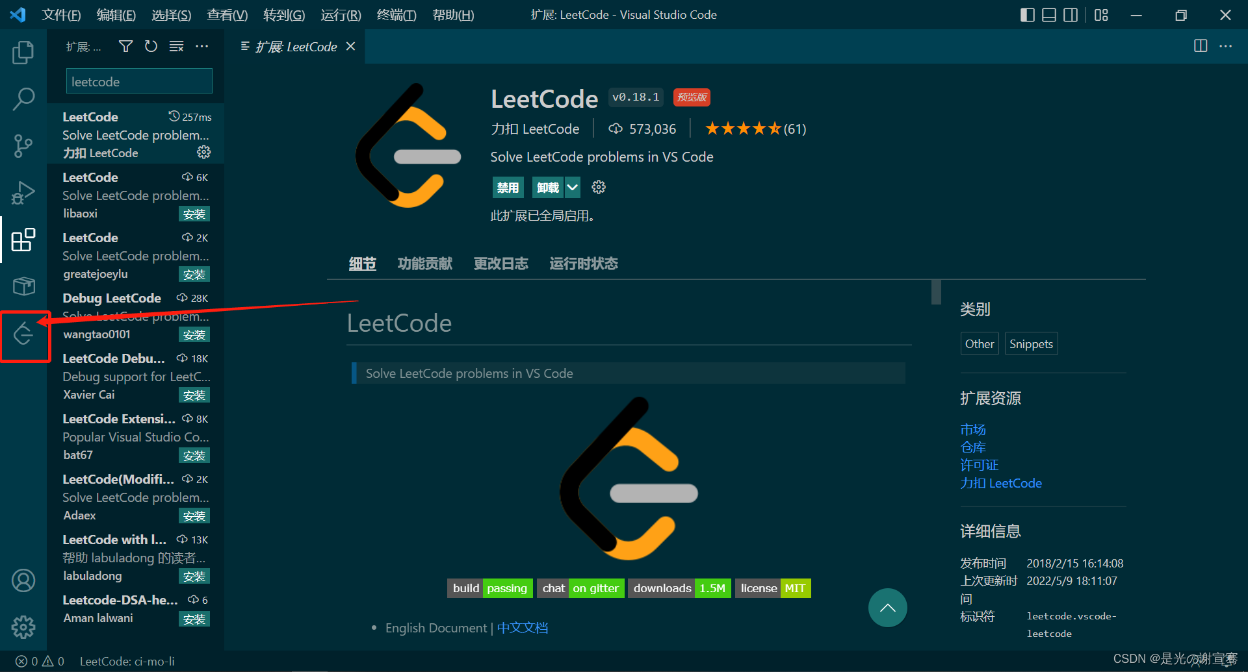Switch to the 运行时状态 tab
This screenshot has height=672, width=1248.
click(x=584, y=264)
